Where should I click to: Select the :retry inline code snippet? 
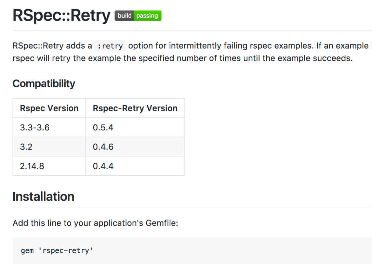110,46
